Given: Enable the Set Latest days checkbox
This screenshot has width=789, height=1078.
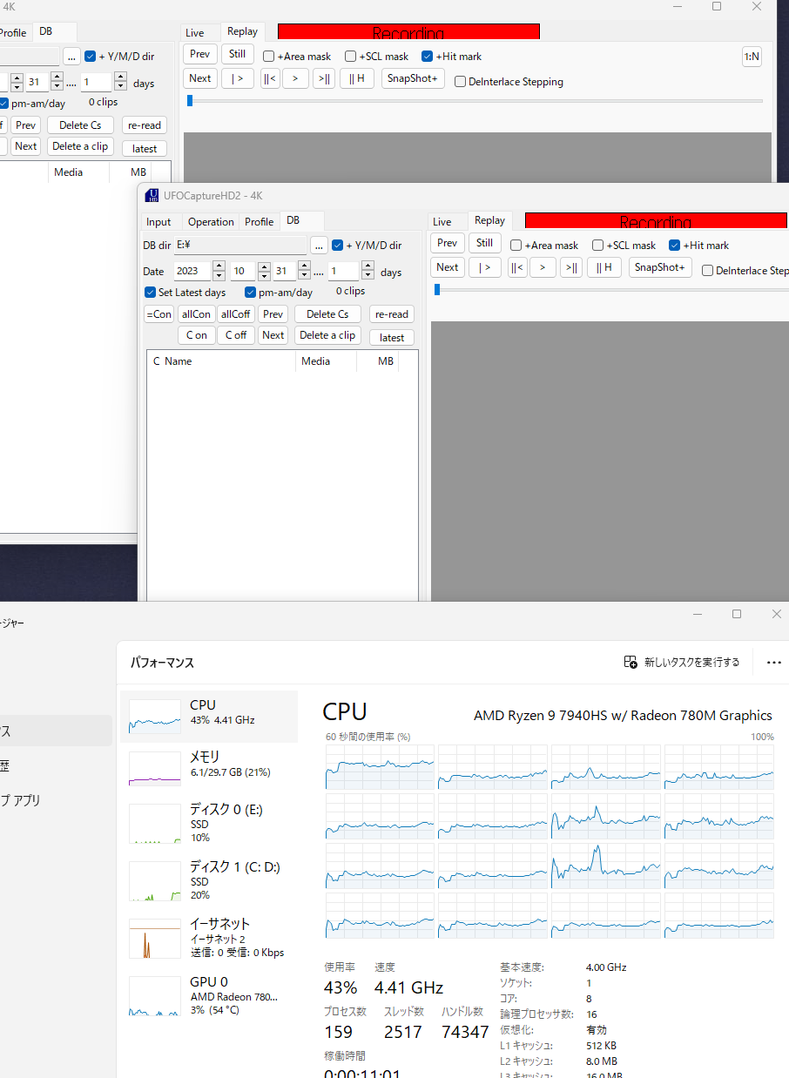Looking at the screenshot, I should pyautogui.click(x=151, y=293).
